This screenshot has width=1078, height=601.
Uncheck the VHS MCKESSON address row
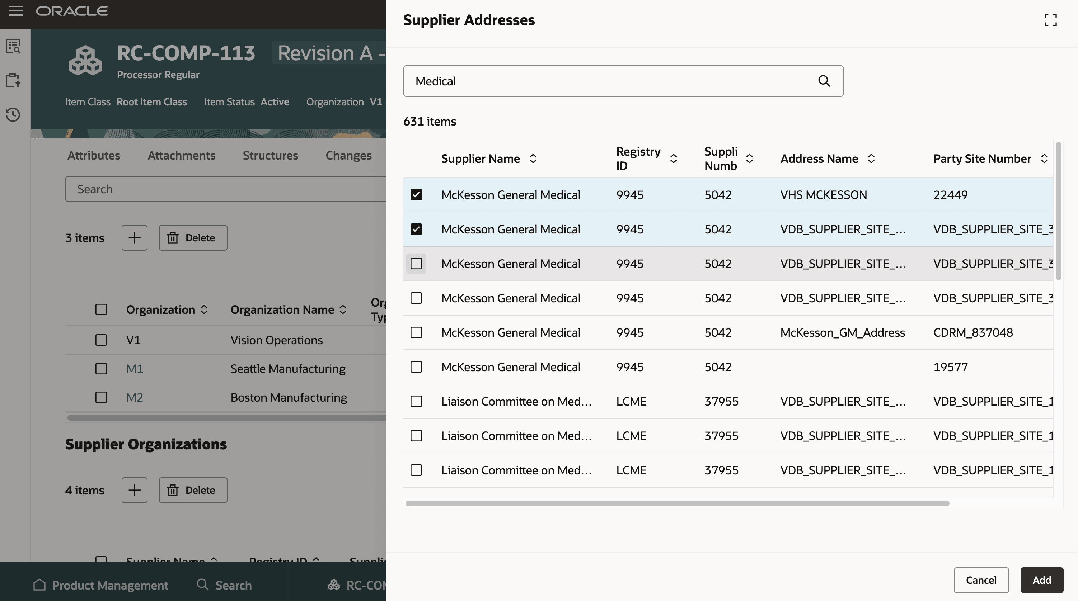click(416, 194)
